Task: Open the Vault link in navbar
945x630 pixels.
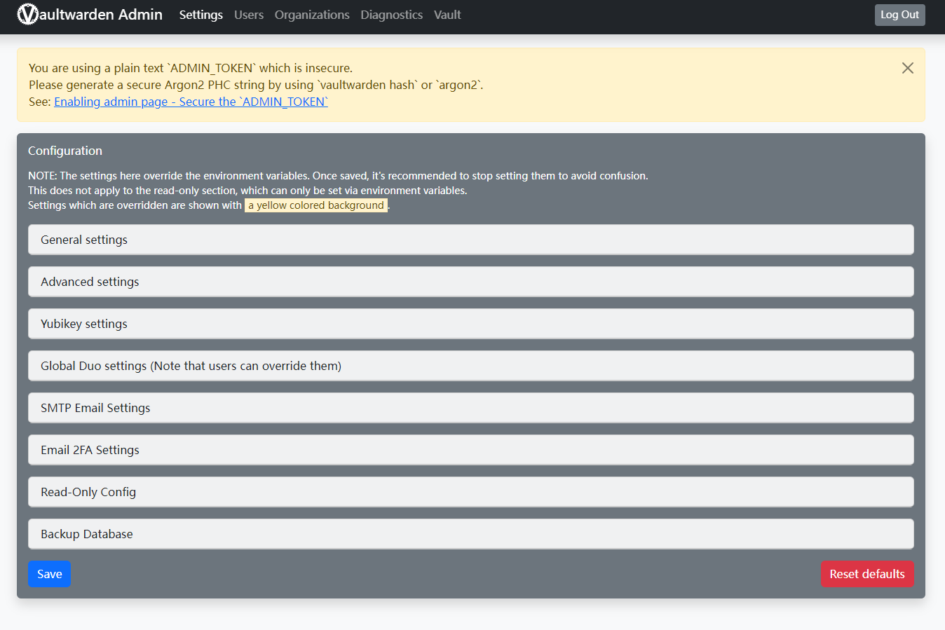Action: tap(447, 15)
